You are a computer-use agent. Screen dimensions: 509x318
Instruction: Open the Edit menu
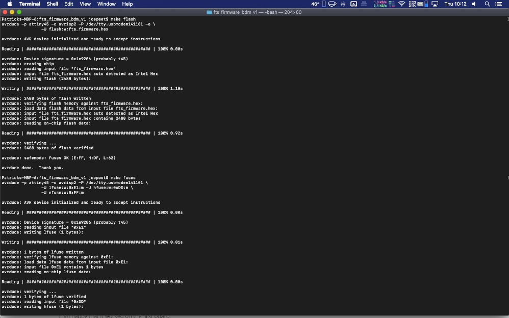click(68, 4)
